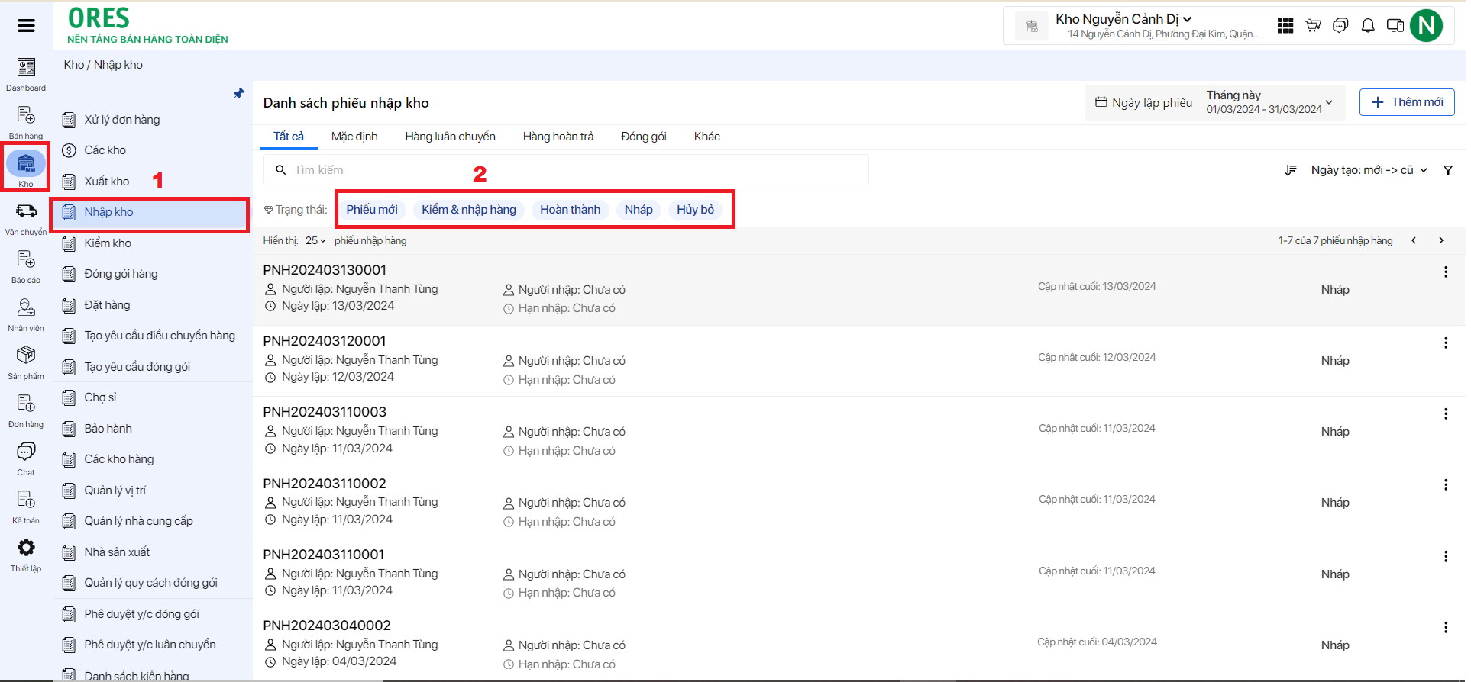Viewport: 1471px width, 682px height.
Task: Toggle the Phiếu mới status filter
Action: point(372,210)
